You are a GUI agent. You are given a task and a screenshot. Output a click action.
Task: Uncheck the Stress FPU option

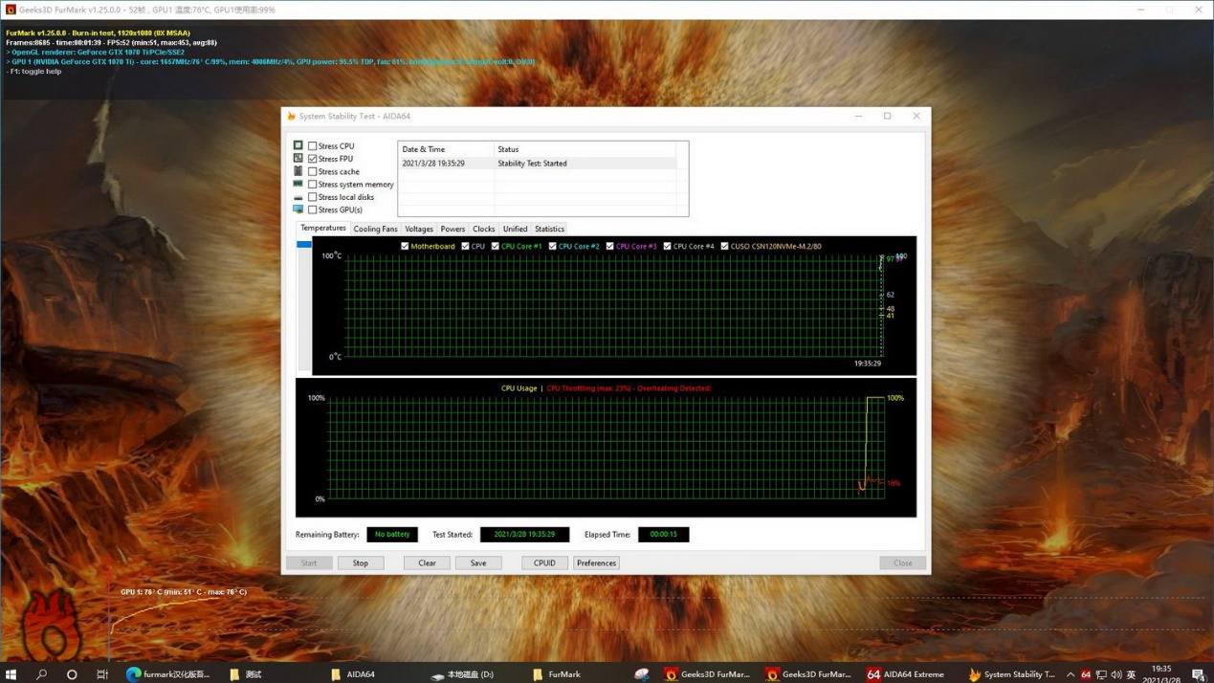[313, 159]
